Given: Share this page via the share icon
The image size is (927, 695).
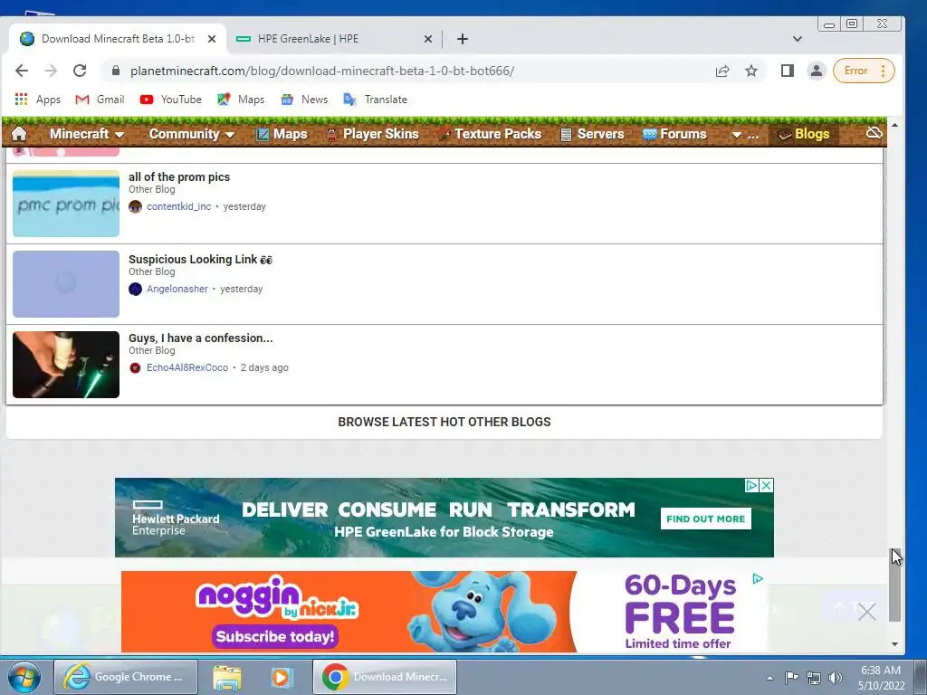Looking at the screenshot, I should click(722, 71).
